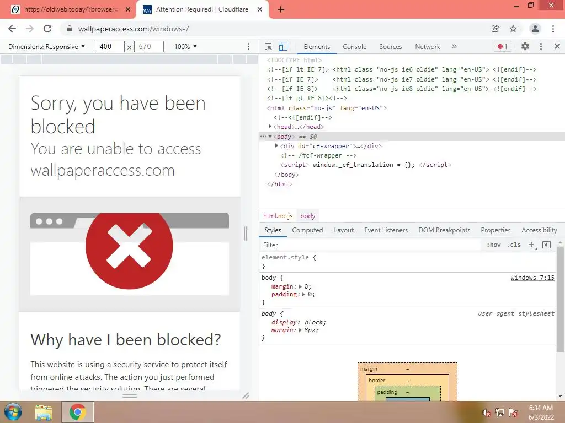Image resolution: width=565 pixels, height=423 pixels.
Task: Show more DevTools tabs chevron
Action: [x=454, y=46]
